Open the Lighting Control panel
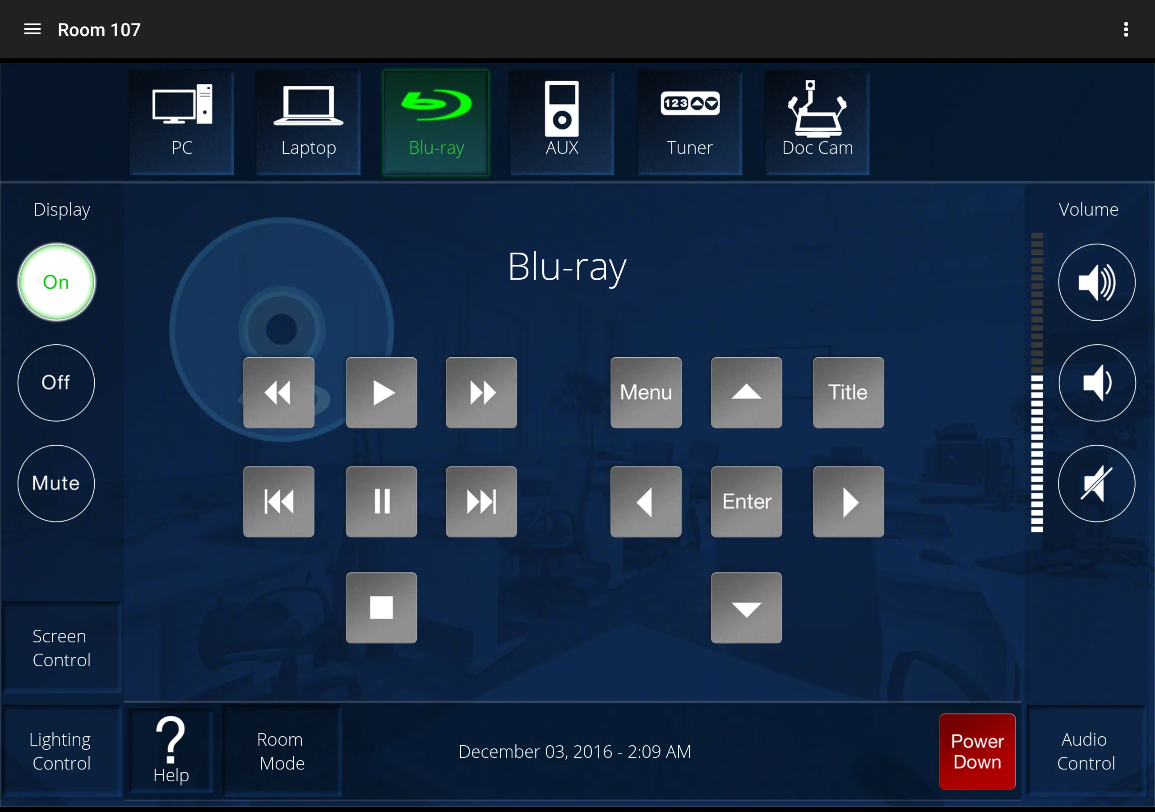Screen dimensions: 1155x812 55,752
